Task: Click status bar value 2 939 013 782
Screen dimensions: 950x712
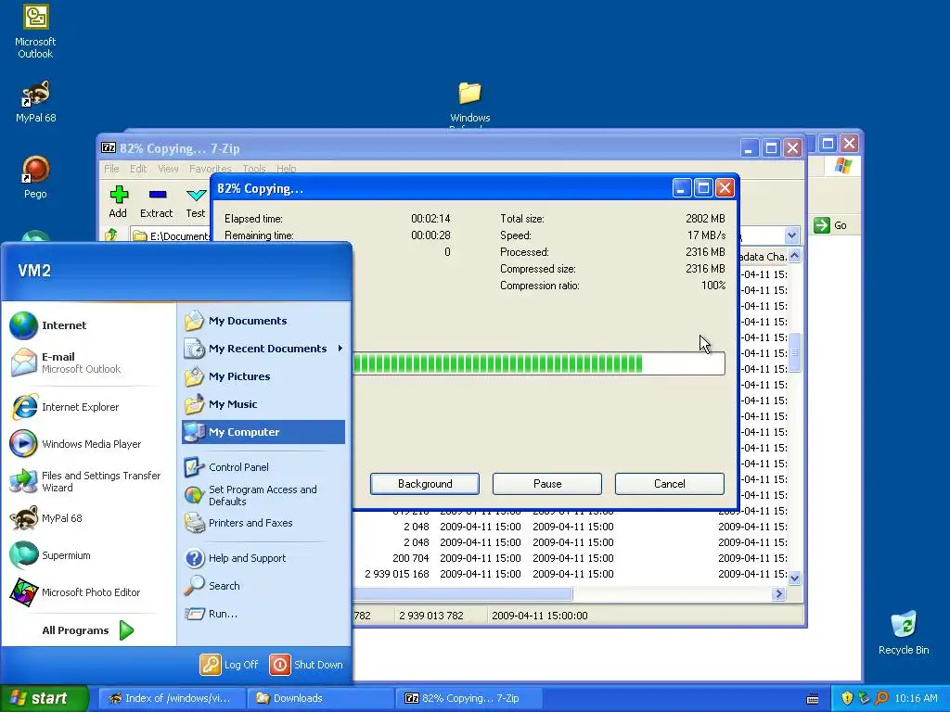Action: [430, 616]
